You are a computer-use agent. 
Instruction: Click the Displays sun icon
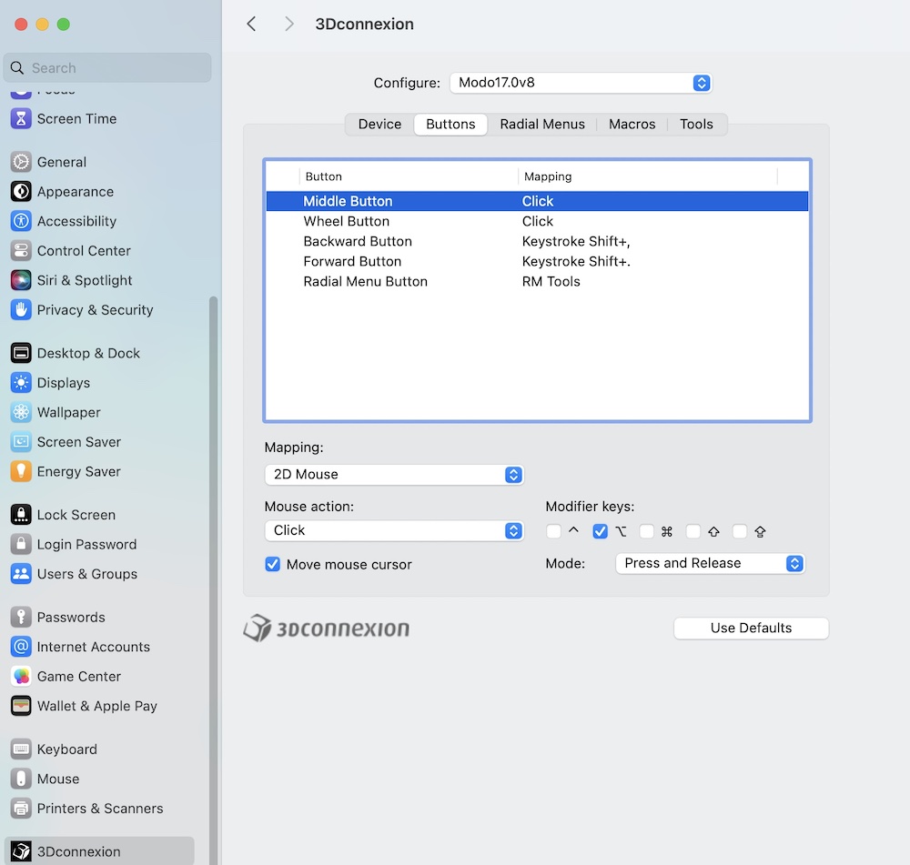click(21, 382)
